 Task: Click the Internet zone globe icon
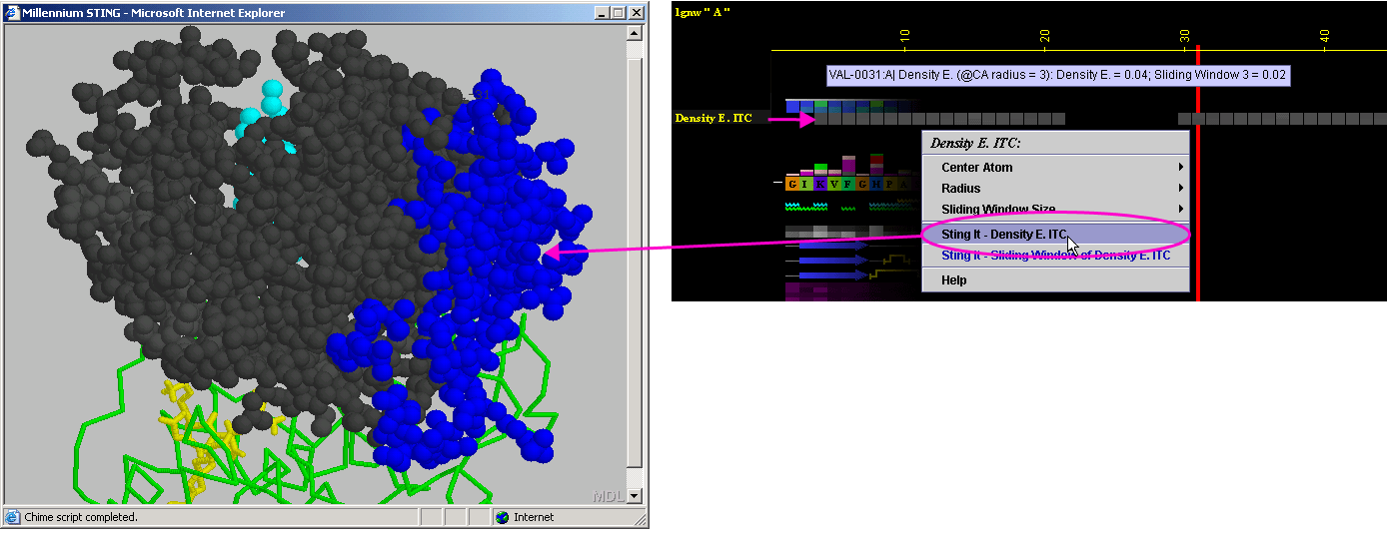click(x=502, y=517)
